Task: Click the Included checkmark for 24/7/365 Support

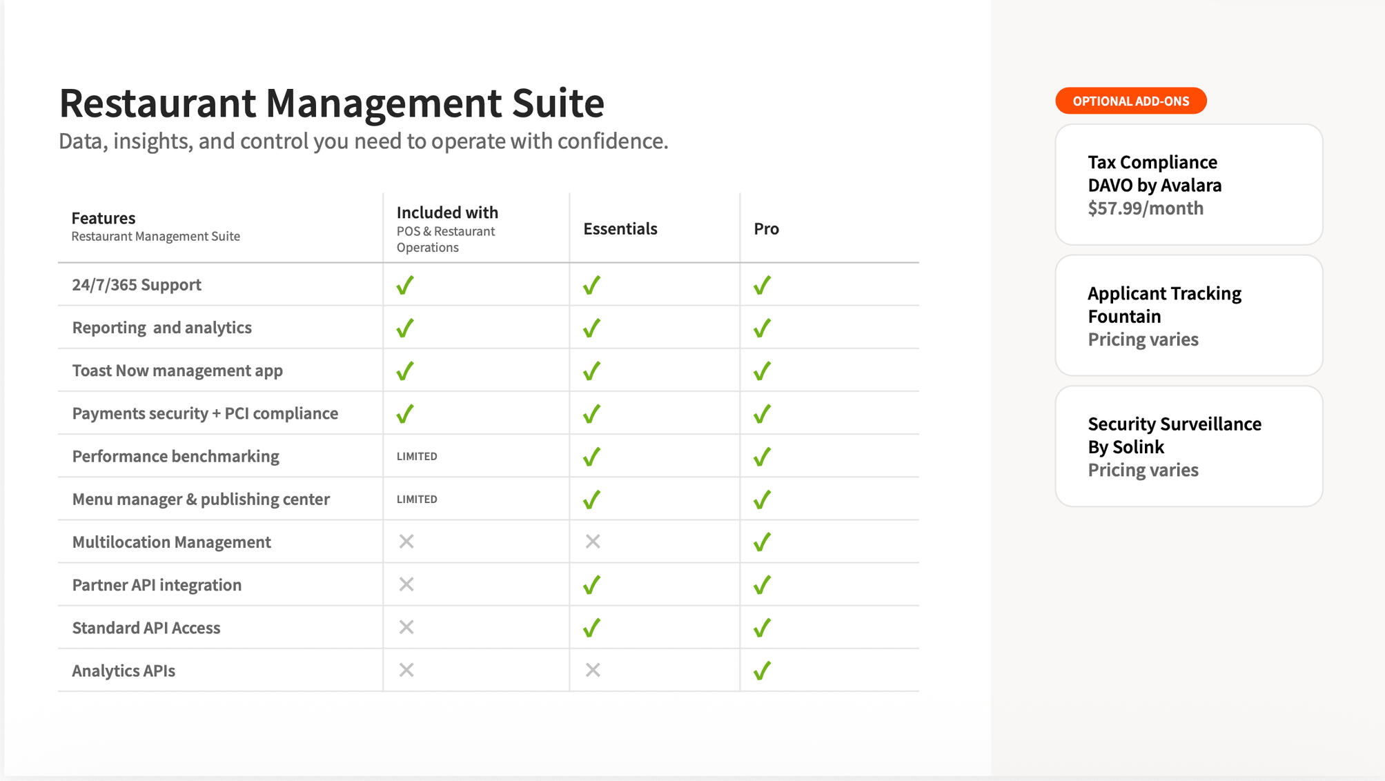Action: click(x=405, y=285)
